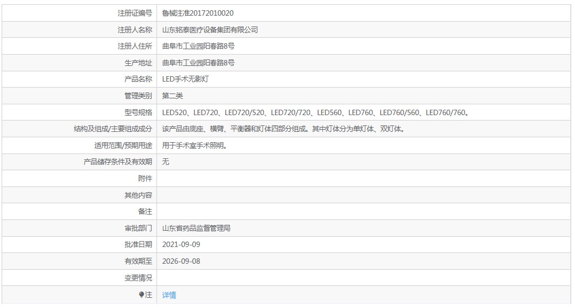This screenshot has width=575, height=307.
Task: Click the 审批部门 label
Action: tap(138, 228)
